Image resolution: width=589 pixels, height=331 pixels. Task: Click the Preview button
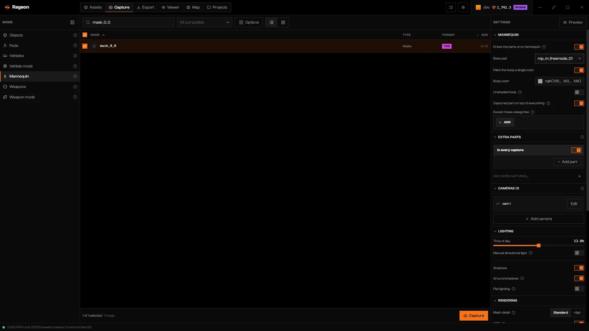[x=573, y=22]
